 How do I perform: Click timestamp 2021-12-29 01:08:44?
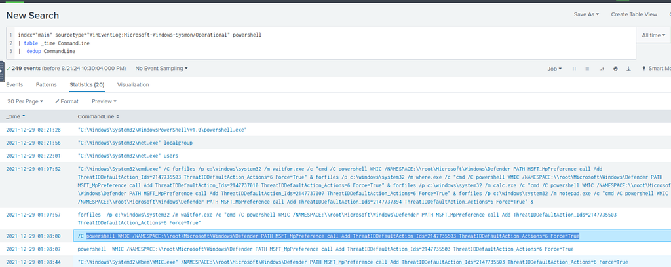[33, 262]
